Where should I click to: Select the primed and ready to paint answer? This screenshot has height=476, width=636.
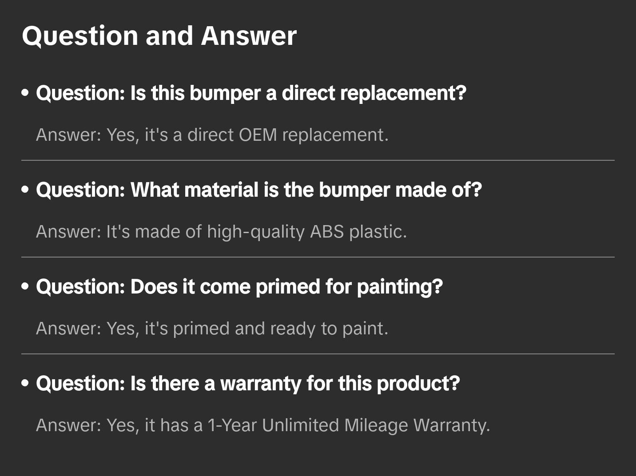tap(212, 329)
